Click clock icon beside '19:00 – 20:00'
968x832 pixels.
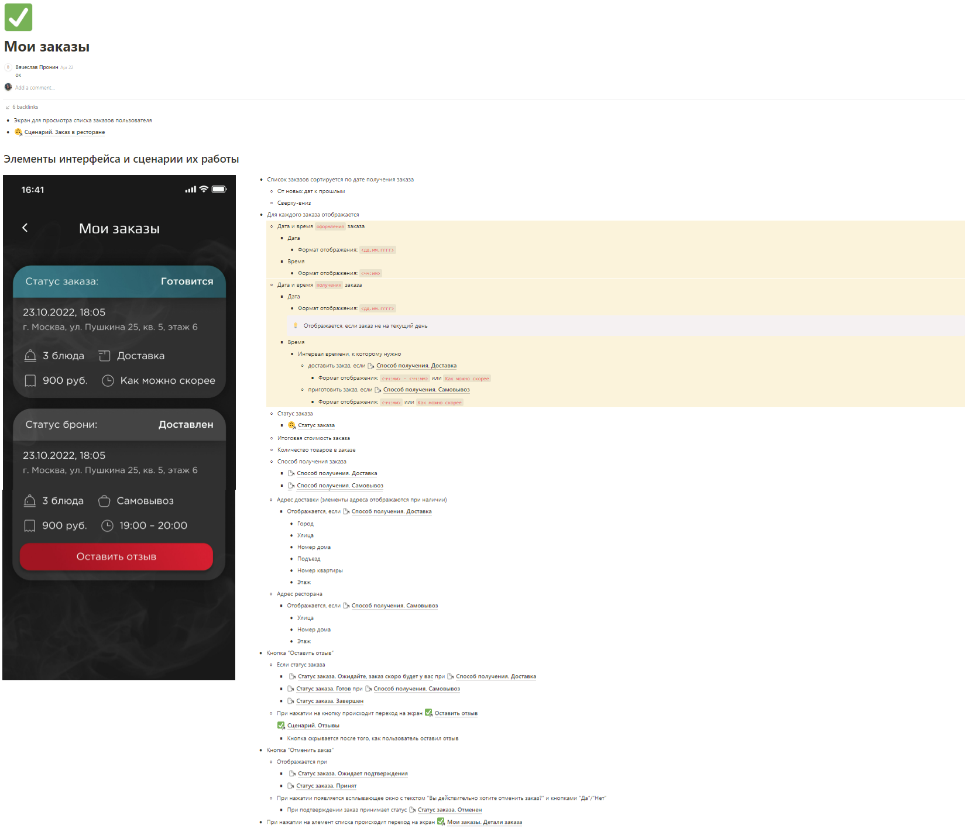click(x=107, y=526)
